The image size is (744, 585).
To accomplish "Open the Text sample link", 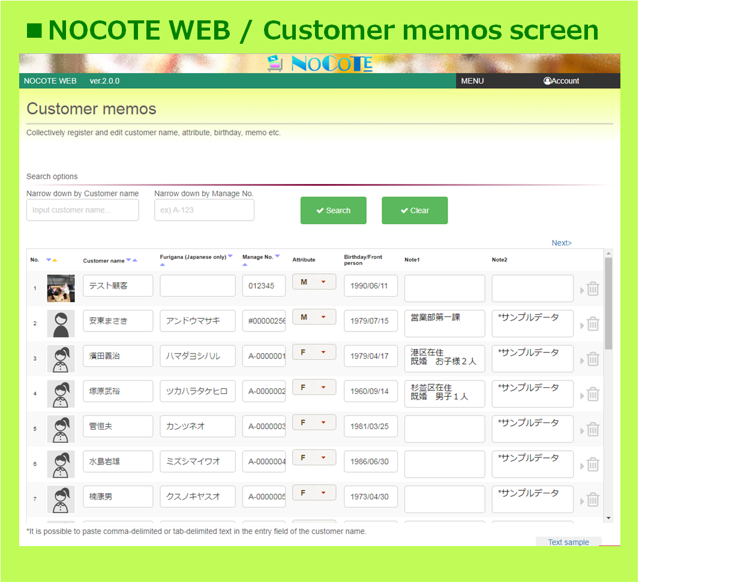I will (x=568, y=542).
